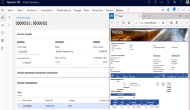
Task: Expand Invoice proposal transaction summaries section
Action: [37, 73]
